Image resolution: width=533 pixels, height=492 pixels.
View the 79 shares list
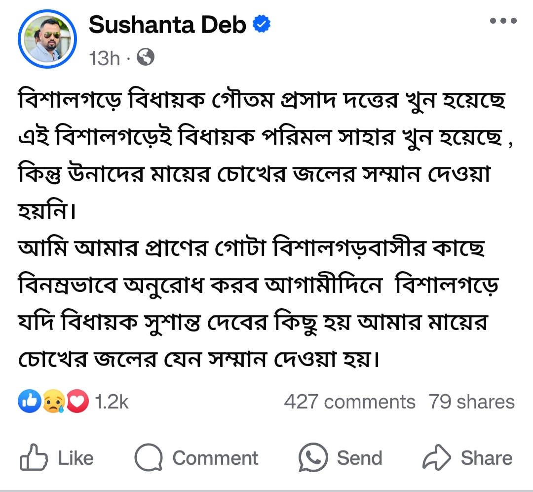(x=471, y=402)
